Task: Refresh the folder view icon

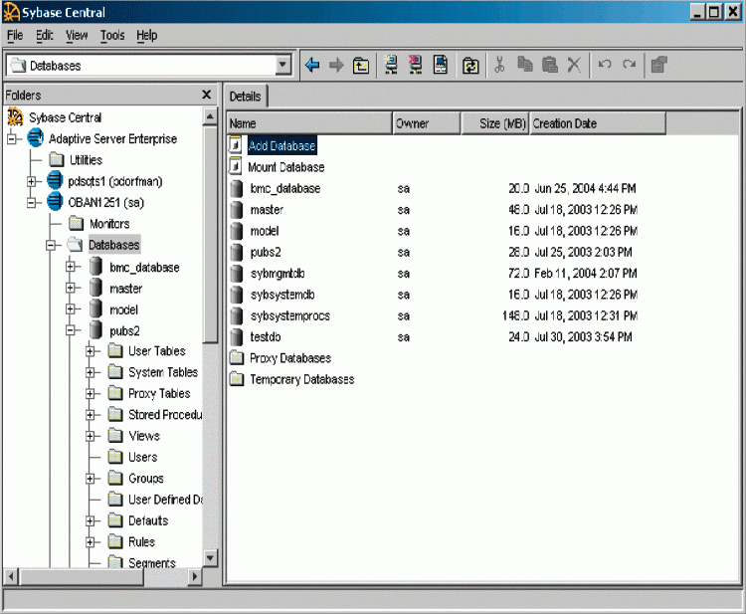Action: [470, 66]
